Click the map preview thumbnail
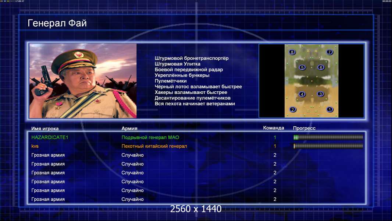The height and width of the screenshot is (221, 392). [311, 81]
